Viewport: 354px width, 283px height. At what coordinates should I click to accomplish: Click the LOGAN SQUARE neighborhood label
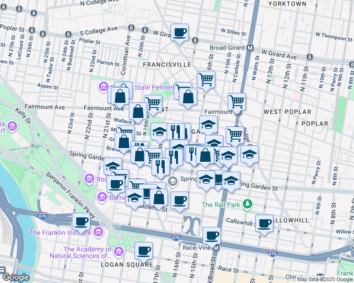coord(127,265)
